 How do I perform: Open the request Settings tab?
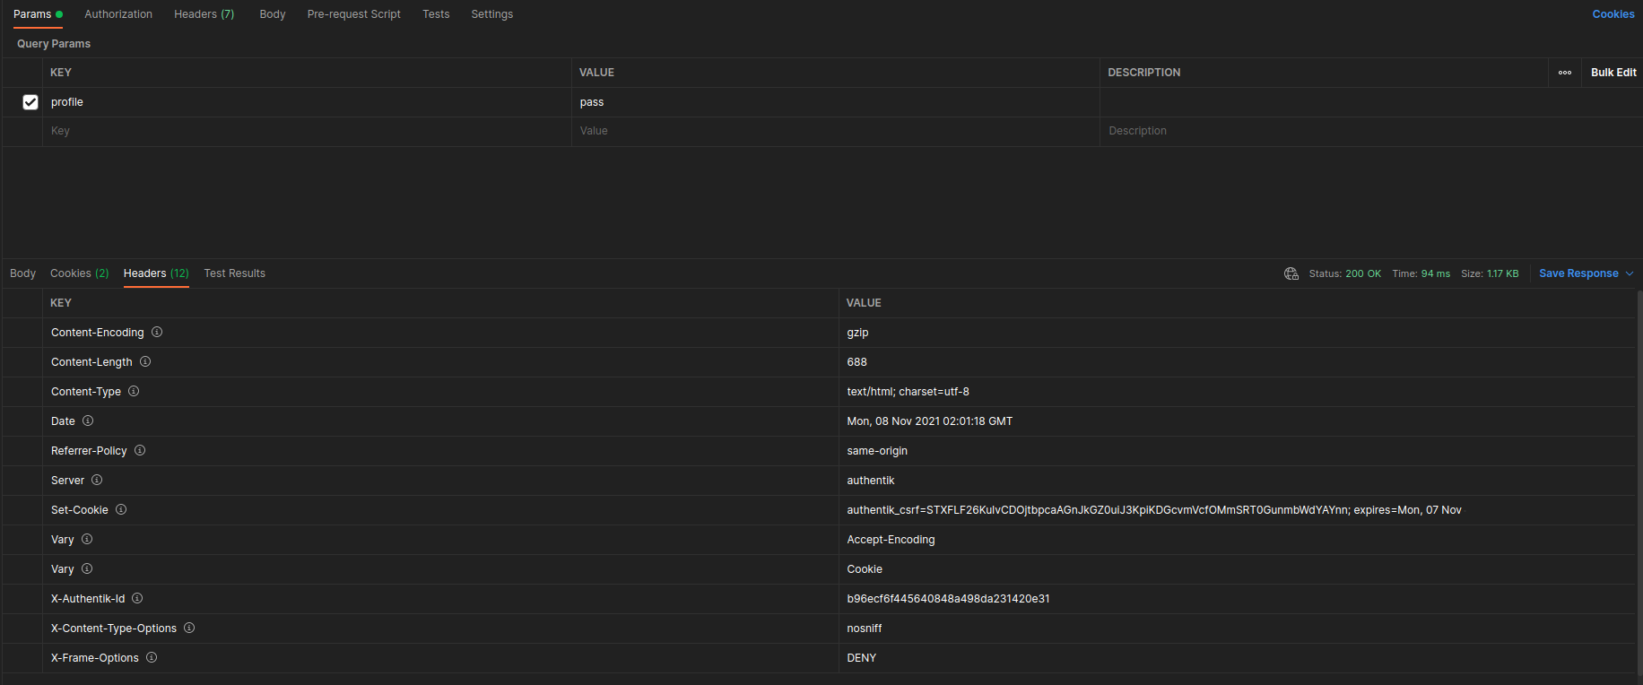click(492, 14)
